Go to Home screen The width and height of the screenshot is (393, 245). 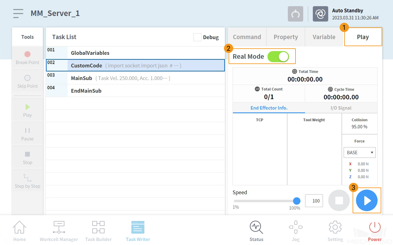pyautogui.click(x=19, y=231)
